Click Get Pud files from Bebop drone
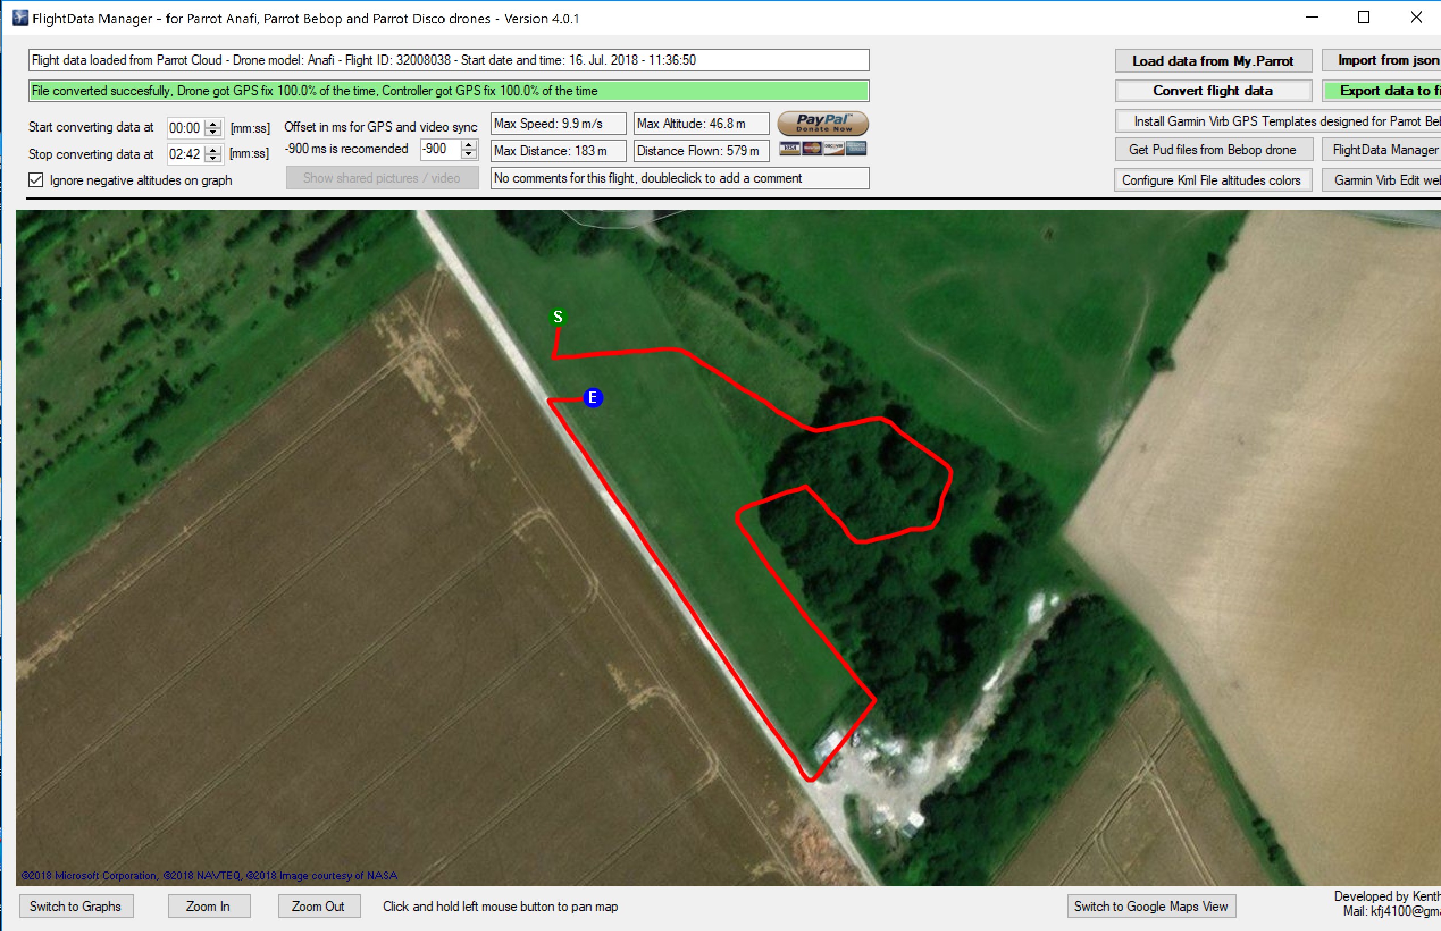 (1213, 150)
